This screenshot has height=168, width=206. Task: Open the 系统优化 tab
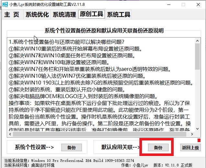[37, 15]
